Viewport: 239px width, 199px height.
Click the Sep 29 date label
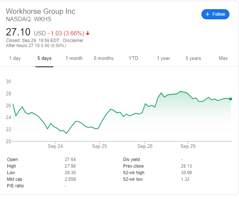click(x=187, y=146)
